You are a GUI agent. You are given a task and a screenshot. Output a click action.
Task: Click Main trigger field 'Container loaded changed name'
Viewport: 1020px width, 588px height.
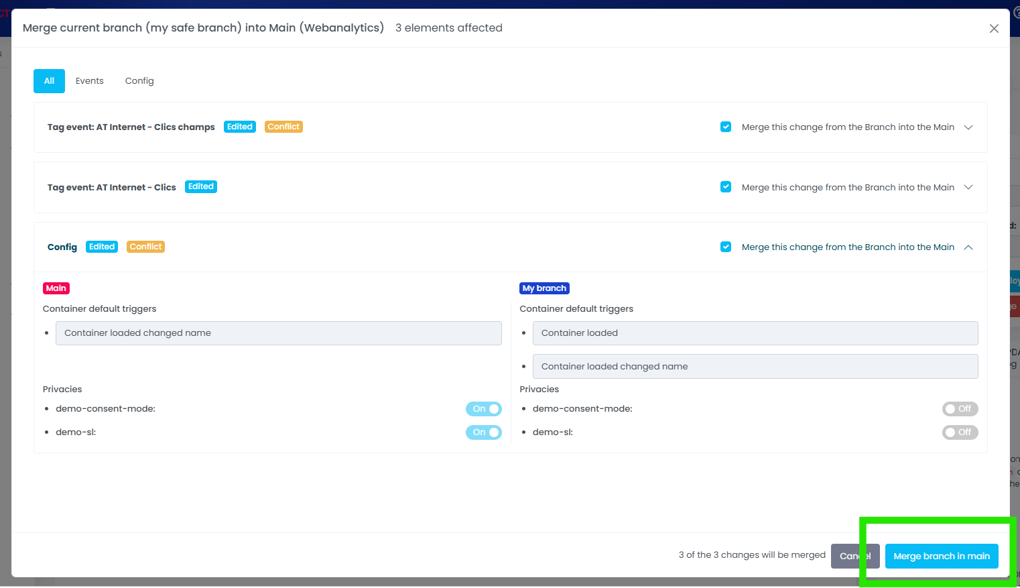tap(278, 333)
